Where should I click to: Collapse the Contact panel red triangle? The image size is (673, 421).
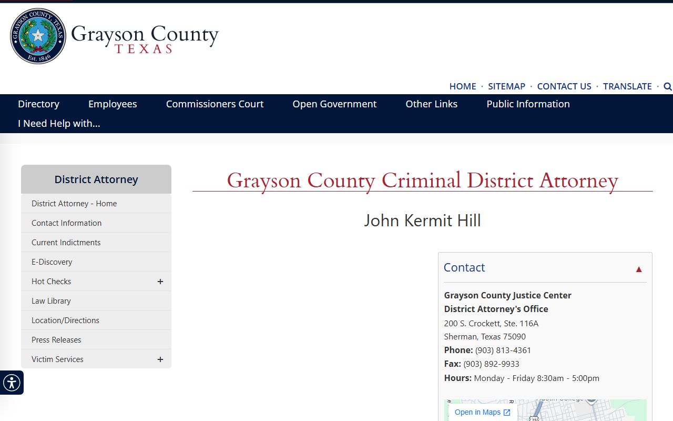639,269
